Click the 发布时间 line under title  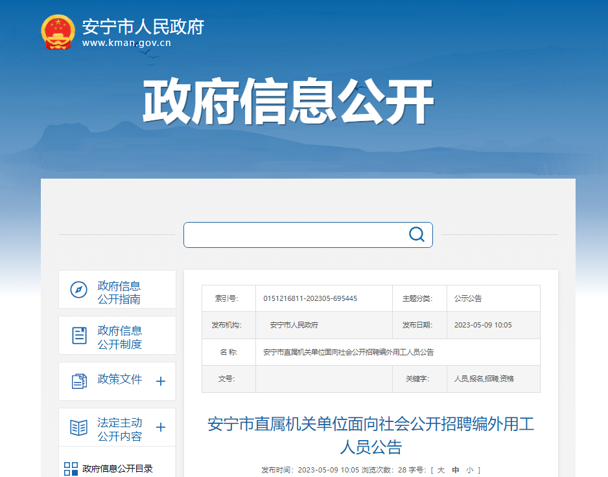point(310,470)
